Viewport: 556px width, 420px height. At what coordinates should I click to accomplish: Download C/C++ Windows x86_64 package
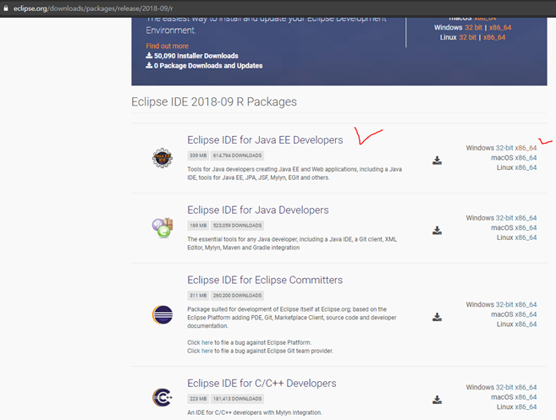[x=526, y=387]
